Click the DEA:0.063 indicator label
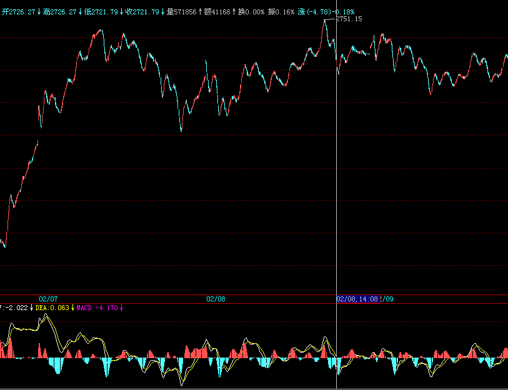 52,308
